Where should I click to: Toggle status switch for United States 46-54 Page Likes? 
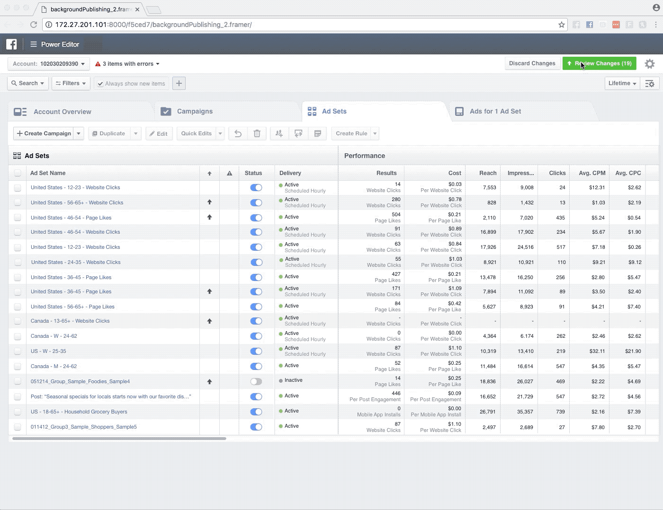point(256,218)
